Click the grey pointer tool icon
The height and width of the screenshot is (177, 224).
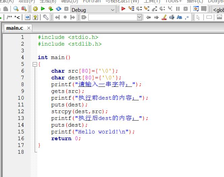[x=198, y=18]
